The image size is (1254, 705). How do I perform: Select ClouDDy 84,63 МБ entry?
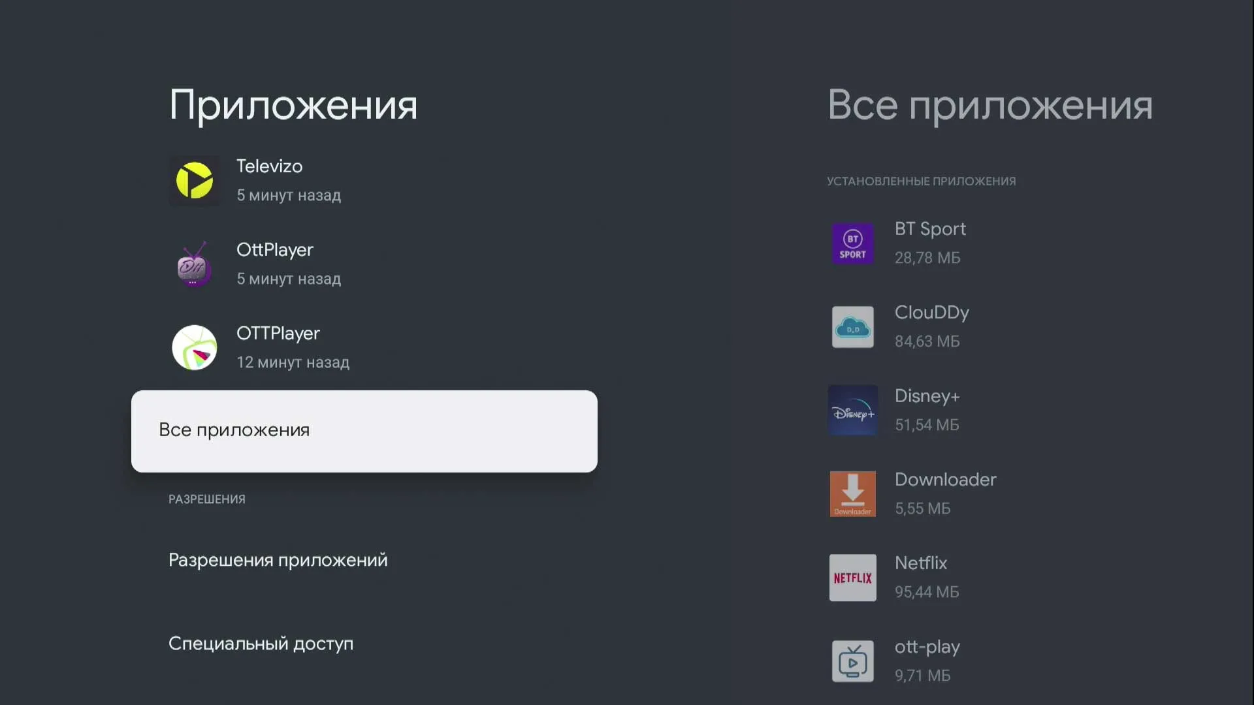(x=931, y=326)
